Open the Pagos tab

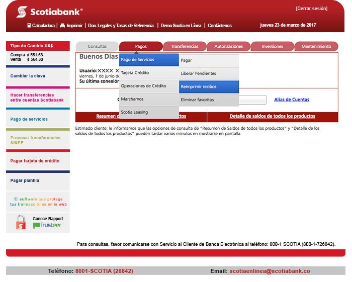point(141,46)
